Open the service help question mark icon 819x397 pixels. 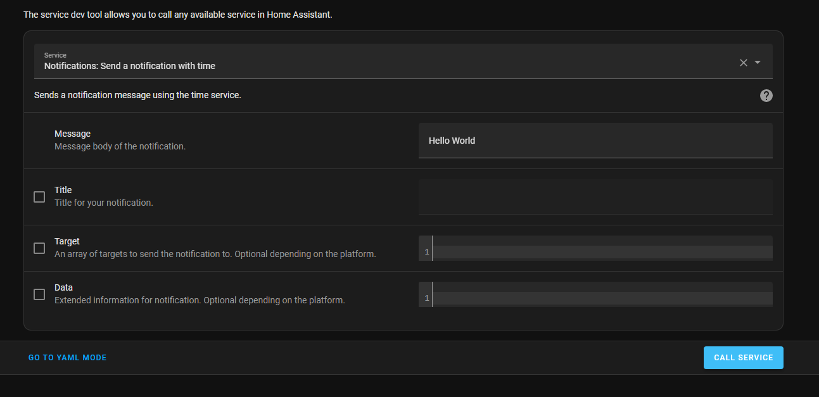click(766, 95)
